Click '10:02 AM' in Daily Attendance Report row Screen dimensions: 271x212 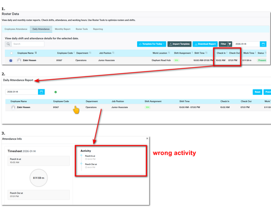(x=225, y=107)
